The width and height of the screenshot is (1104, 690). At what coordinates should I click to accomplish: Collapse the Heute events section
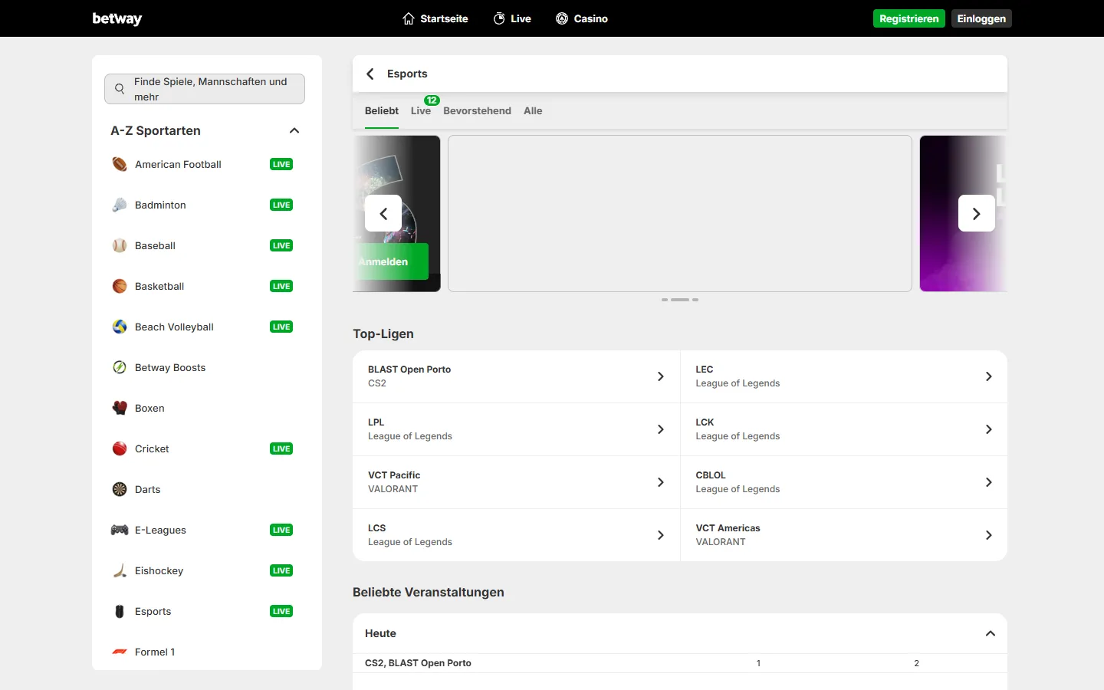pyautogui.click(x=991, y=633)
